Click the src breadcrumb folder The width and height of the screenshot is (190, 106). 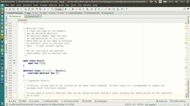click(35, 13)
